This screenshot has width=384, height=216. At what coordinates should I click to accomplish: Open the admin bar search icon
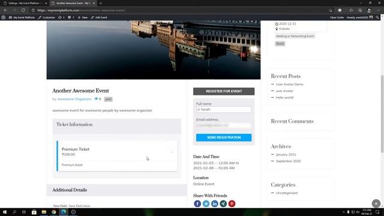(377, 17)
